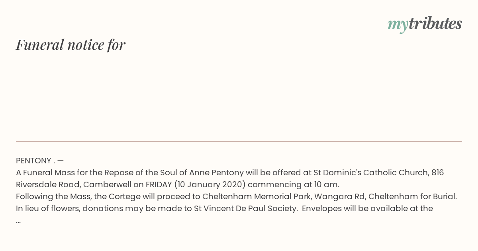Click the mytributes logo
This screenshot has width=478, height=251.
coord(425,24)
